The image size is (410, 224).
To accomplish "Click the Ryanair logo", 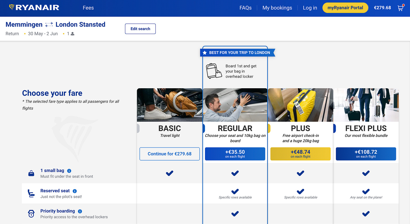I will pyautogui.click(x=34, y=8).
